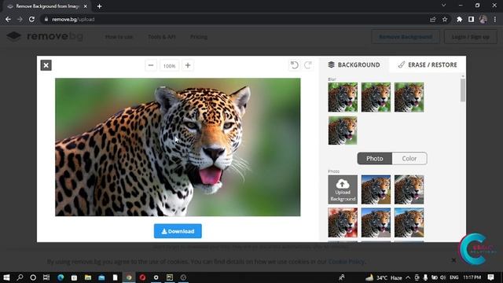Click the blue Download button
The image size is (503, 283).
tap(178, 231)
